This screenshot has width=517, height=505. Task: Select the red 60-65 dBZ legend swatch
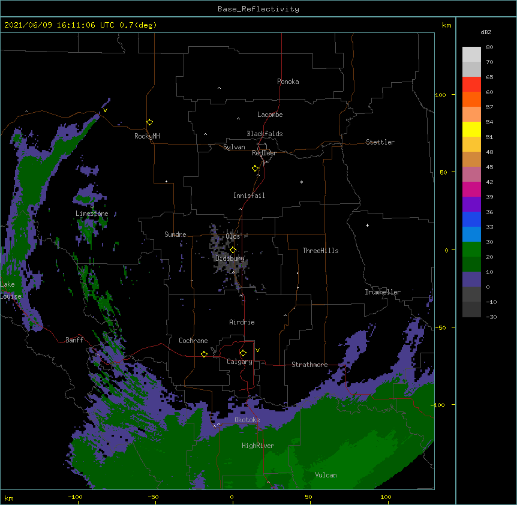point(471,85)
